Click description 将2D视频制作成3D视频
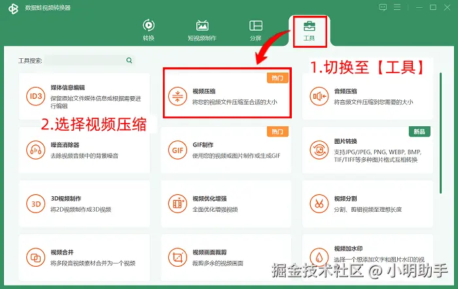This screenshot has width=458, height=289. [x=81, y=210]
